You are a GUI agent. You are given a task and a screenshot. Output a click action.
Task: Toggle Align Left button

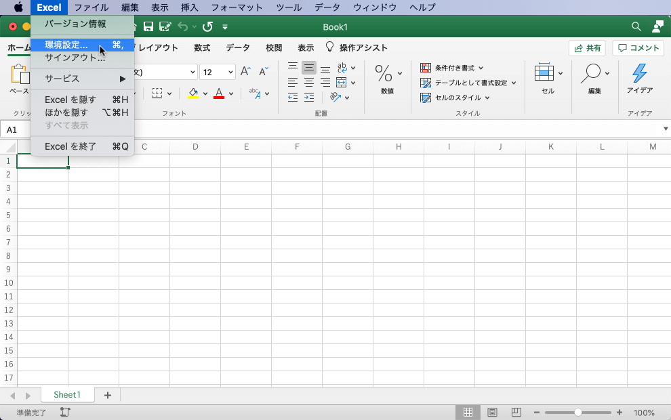click(293, 82)
